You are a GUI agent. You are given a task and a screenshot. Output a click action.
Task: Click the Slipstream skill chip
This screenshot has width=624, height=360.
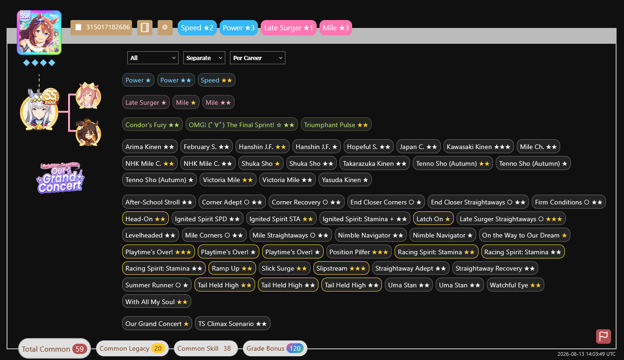[341, 269]
